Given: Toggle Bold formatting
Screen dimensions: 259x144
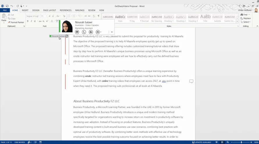Looking at the screenshot, I should point(28,21).
